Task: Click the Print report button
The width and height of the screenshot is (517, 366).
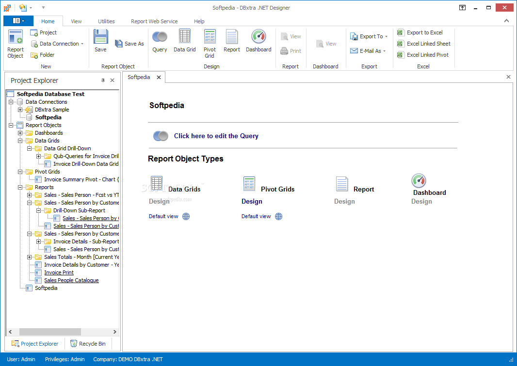Action: point(291,51)
